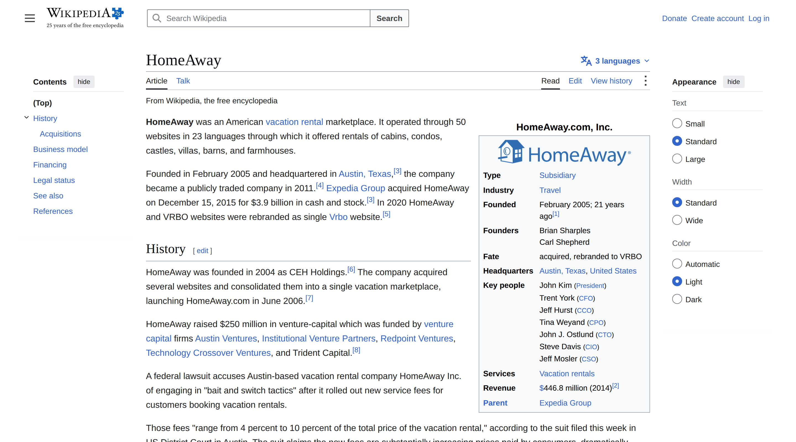Select Automatic color mode
The image size is (796, 442).
[677, 264]
